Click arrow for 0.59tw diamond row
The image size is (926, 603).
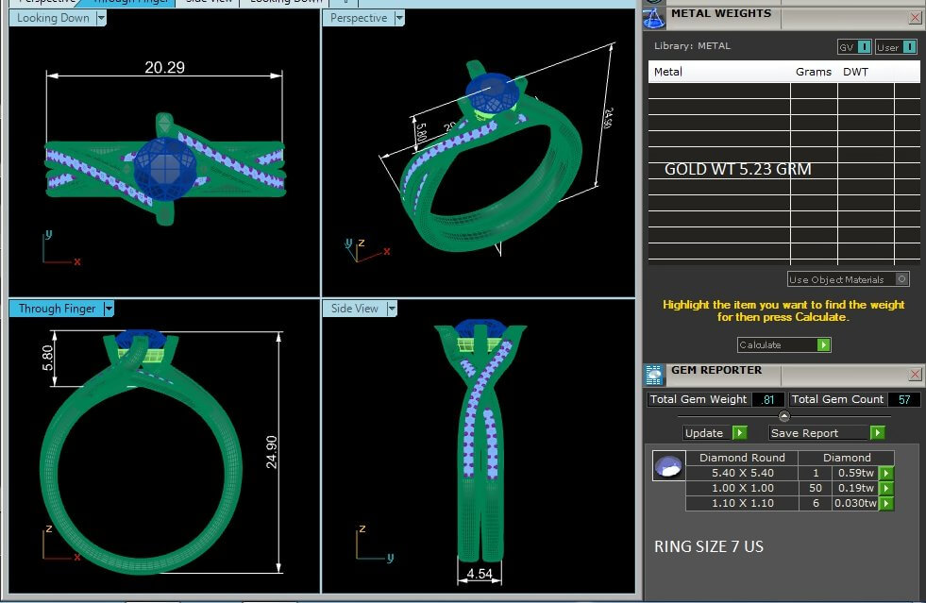point(885,473)
